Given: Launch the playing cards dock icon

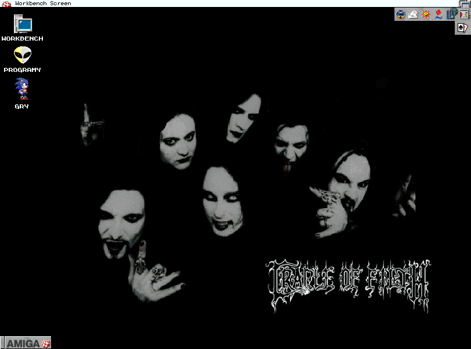Looking at the screenshot, I should 463,28.
